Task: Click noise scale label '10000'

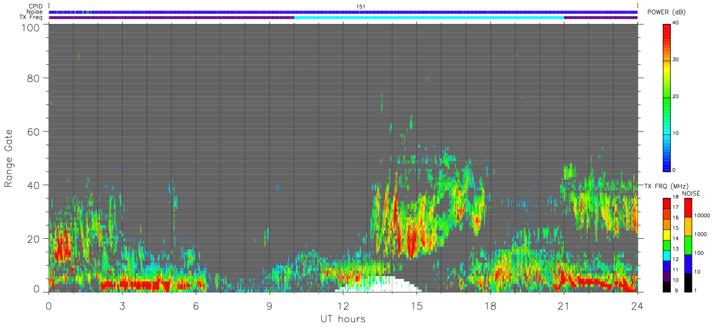Action: (x=701, y=215)
